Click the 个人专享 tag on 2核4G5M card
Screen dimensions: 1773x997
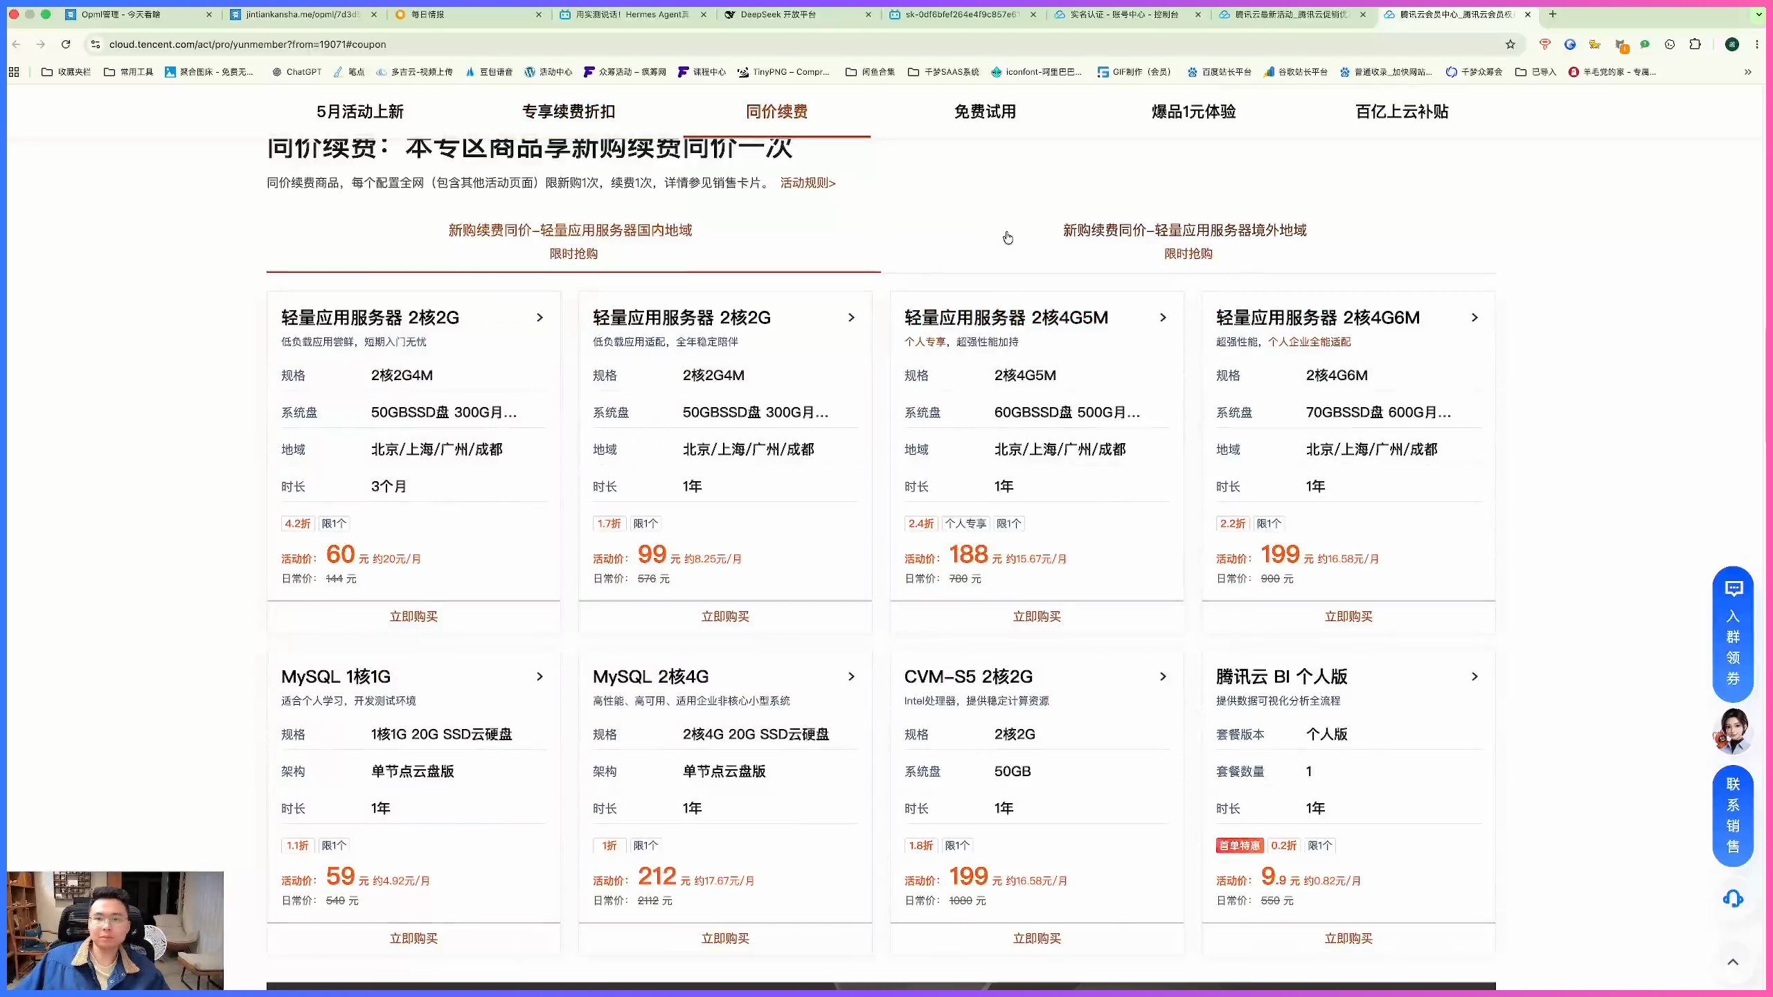point(965,523)
